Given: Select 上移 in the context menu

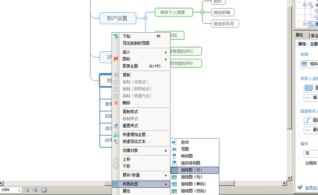Looking at the screenshot, I should pos(141,159).
